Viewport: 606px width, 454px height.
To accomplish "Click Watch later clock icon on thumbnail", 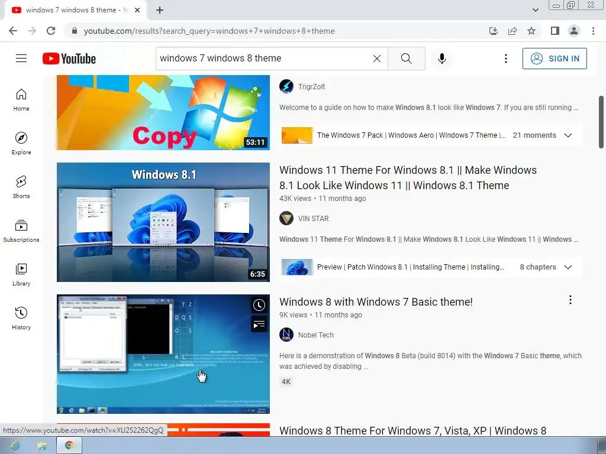I will pos(259,305).
